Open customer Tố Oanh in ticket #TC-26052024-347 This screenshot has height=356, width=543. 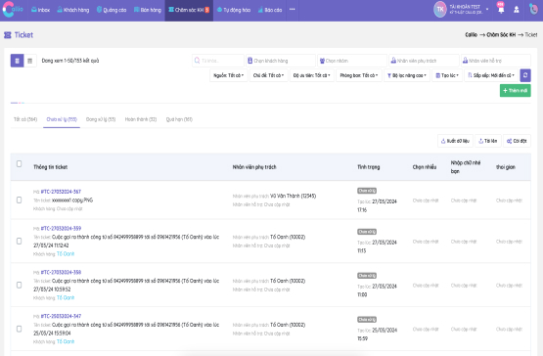click(66, 341)
